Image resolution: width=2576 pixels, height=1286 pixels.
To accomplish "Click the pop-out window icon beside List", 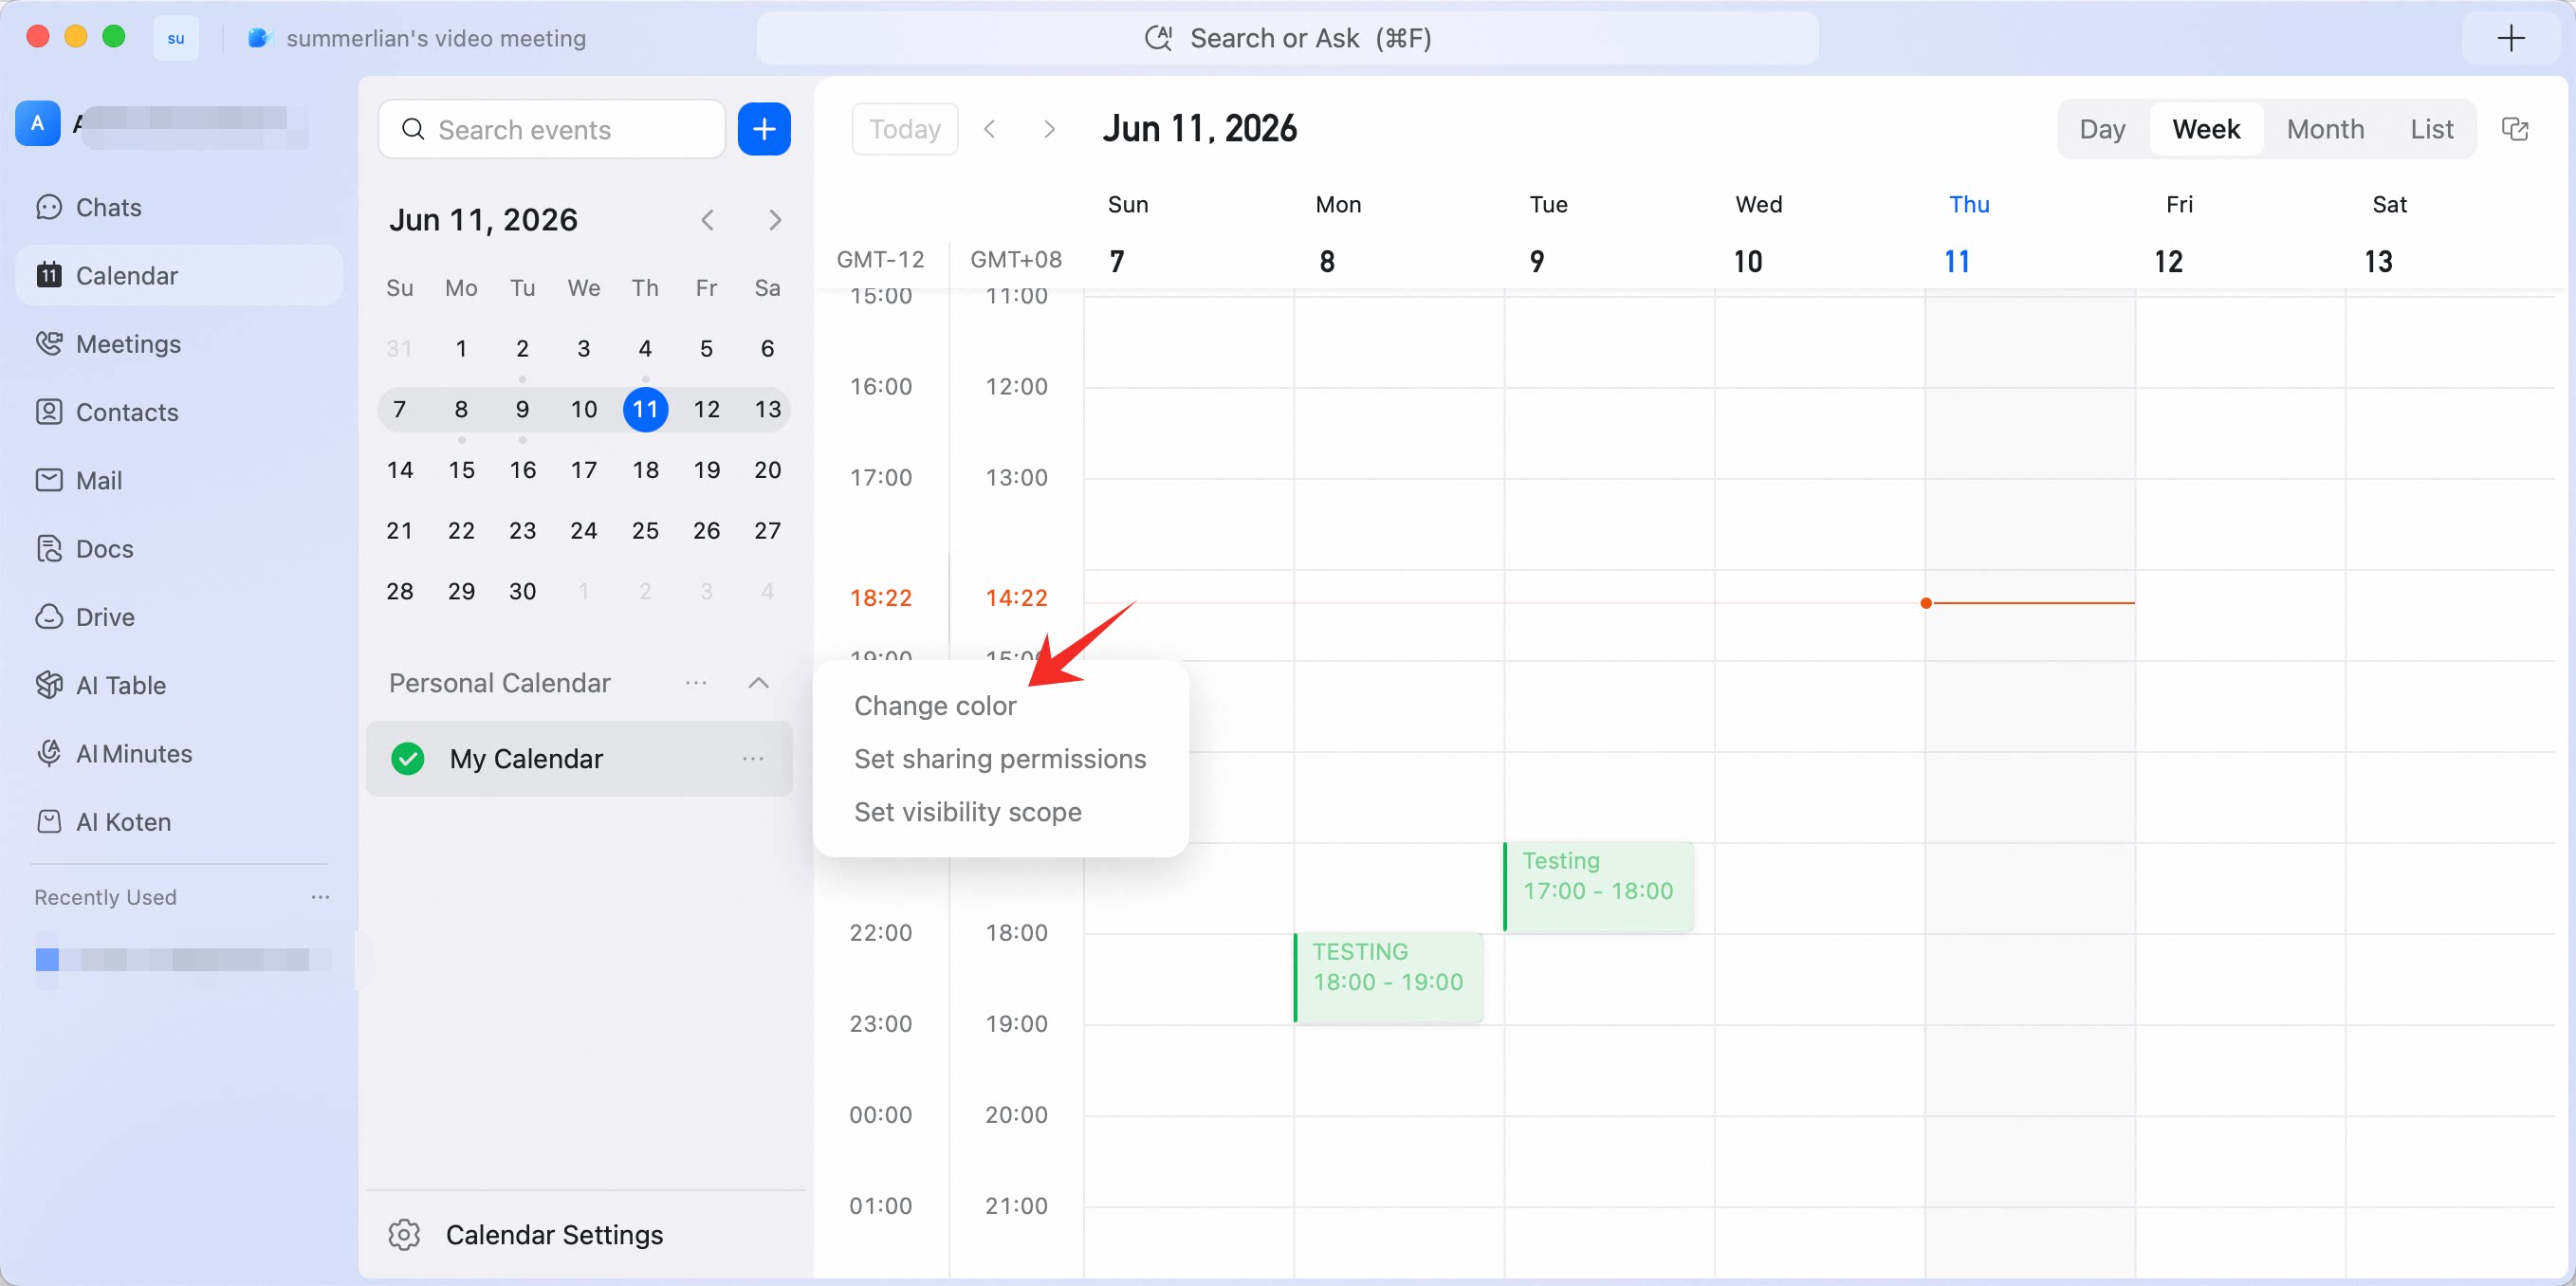I will 2514,129.
